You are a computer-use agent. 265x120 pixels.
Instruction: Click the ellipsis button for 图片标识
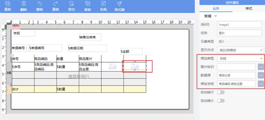click(x=261, y=67)
